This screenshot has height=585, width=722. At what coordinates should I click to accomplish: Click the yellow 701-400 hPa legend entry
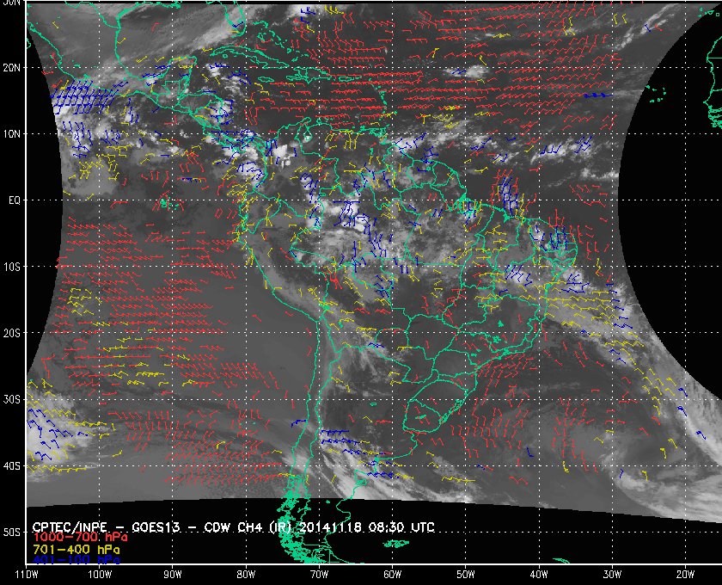tap(76, 550)
